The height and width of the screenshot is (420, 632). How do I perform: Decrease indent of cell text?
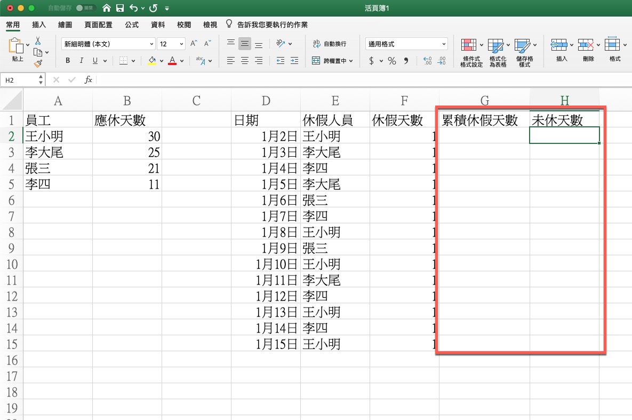[x=281, y=61]
